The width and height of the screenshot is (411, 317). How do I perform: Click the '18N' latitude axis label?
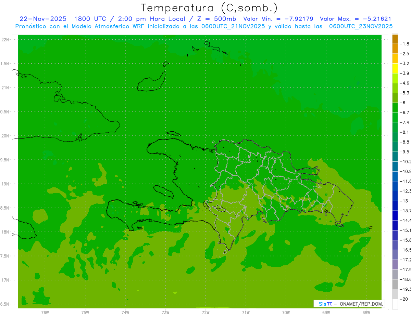click(x=5, y=232)
